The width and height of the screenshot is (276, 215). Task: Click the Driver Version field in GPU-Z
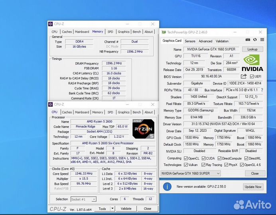click(x=223, y=124)
